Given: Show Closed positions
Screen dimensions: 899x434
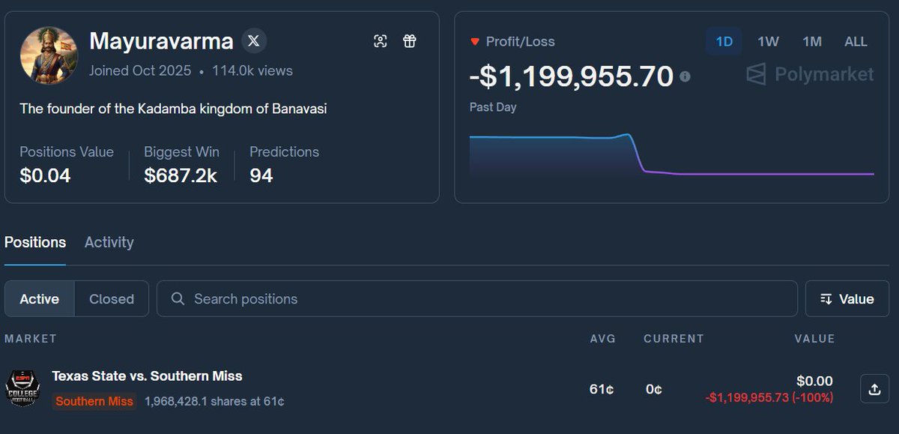Looking at the screenshot, I should tap(112, 299).
